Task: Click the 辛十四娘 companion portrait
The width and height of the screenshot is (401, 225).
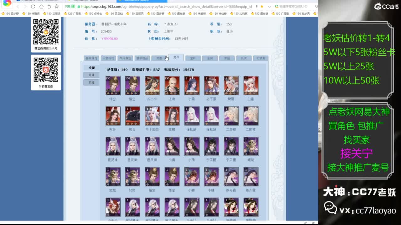Action: click(152, 116)
